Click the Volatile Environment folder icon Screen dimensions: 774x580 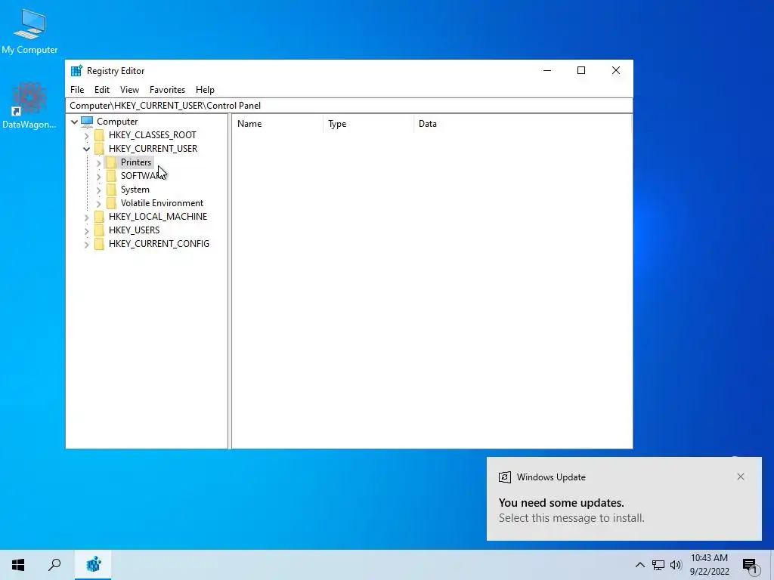[112, 202]
